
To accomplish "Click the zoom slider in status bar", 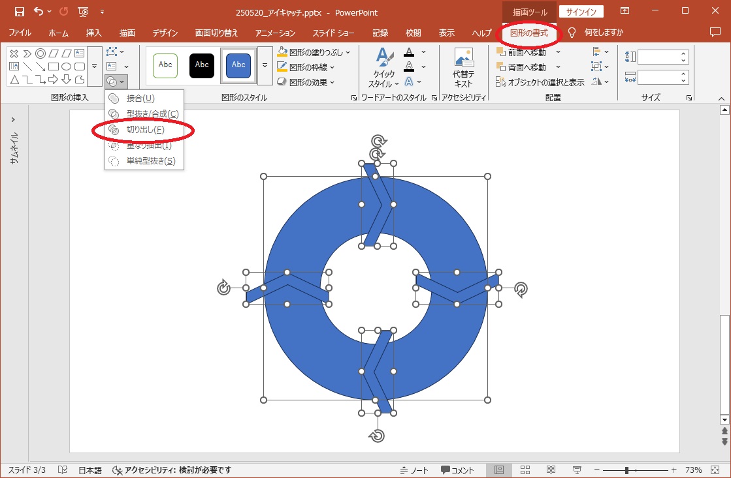I will tap(626, 470).
